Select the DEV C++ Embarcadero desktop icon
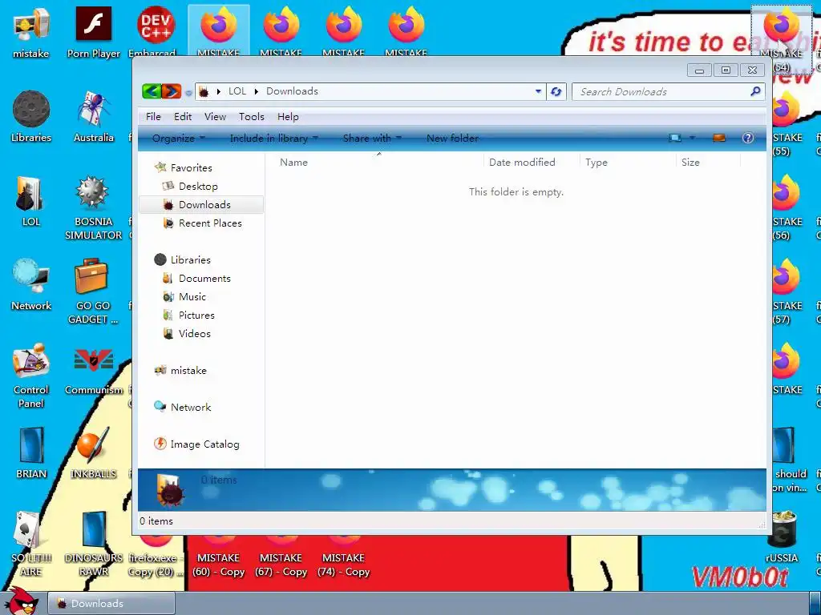This screenshot has width=821, height=615. (155, 32)
